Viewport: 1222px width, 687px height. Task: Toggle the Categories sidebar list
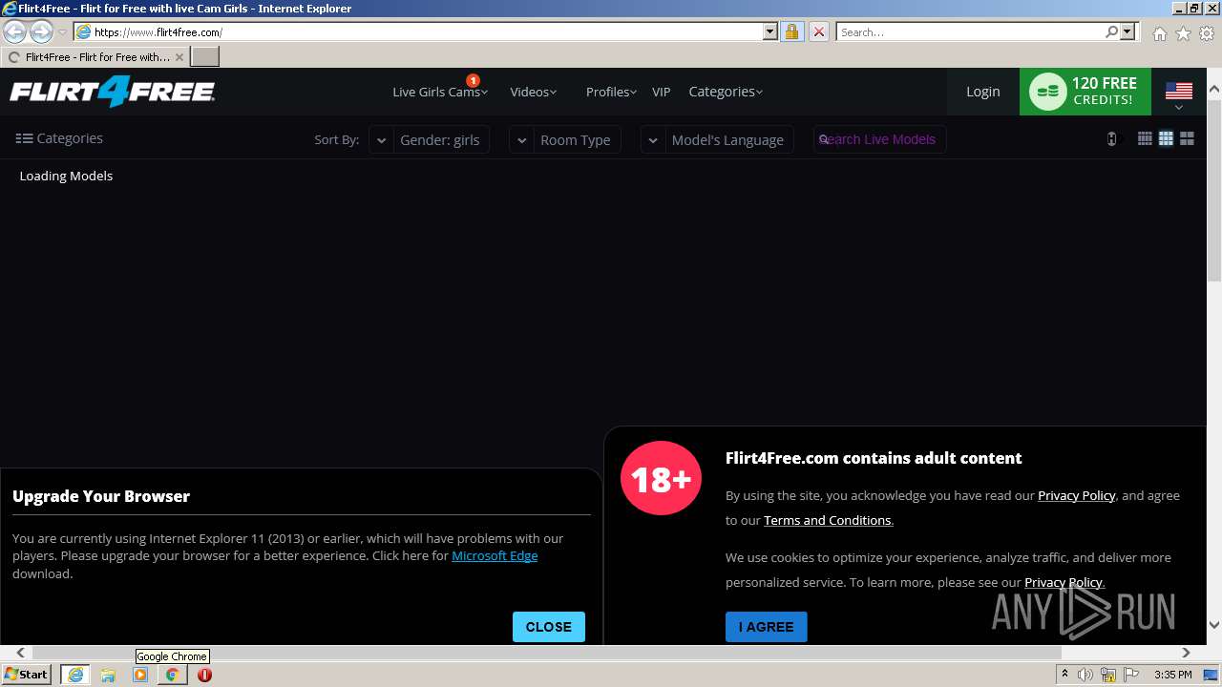click(59, 138)
